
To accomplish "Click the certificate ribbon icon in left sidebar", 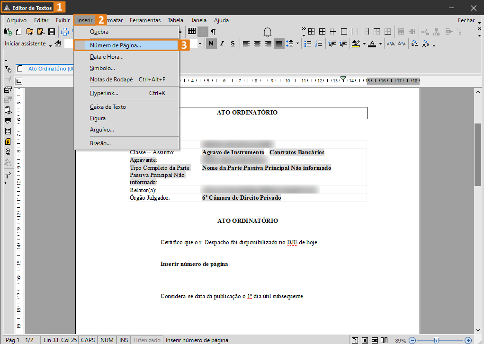I will point(8,152).
